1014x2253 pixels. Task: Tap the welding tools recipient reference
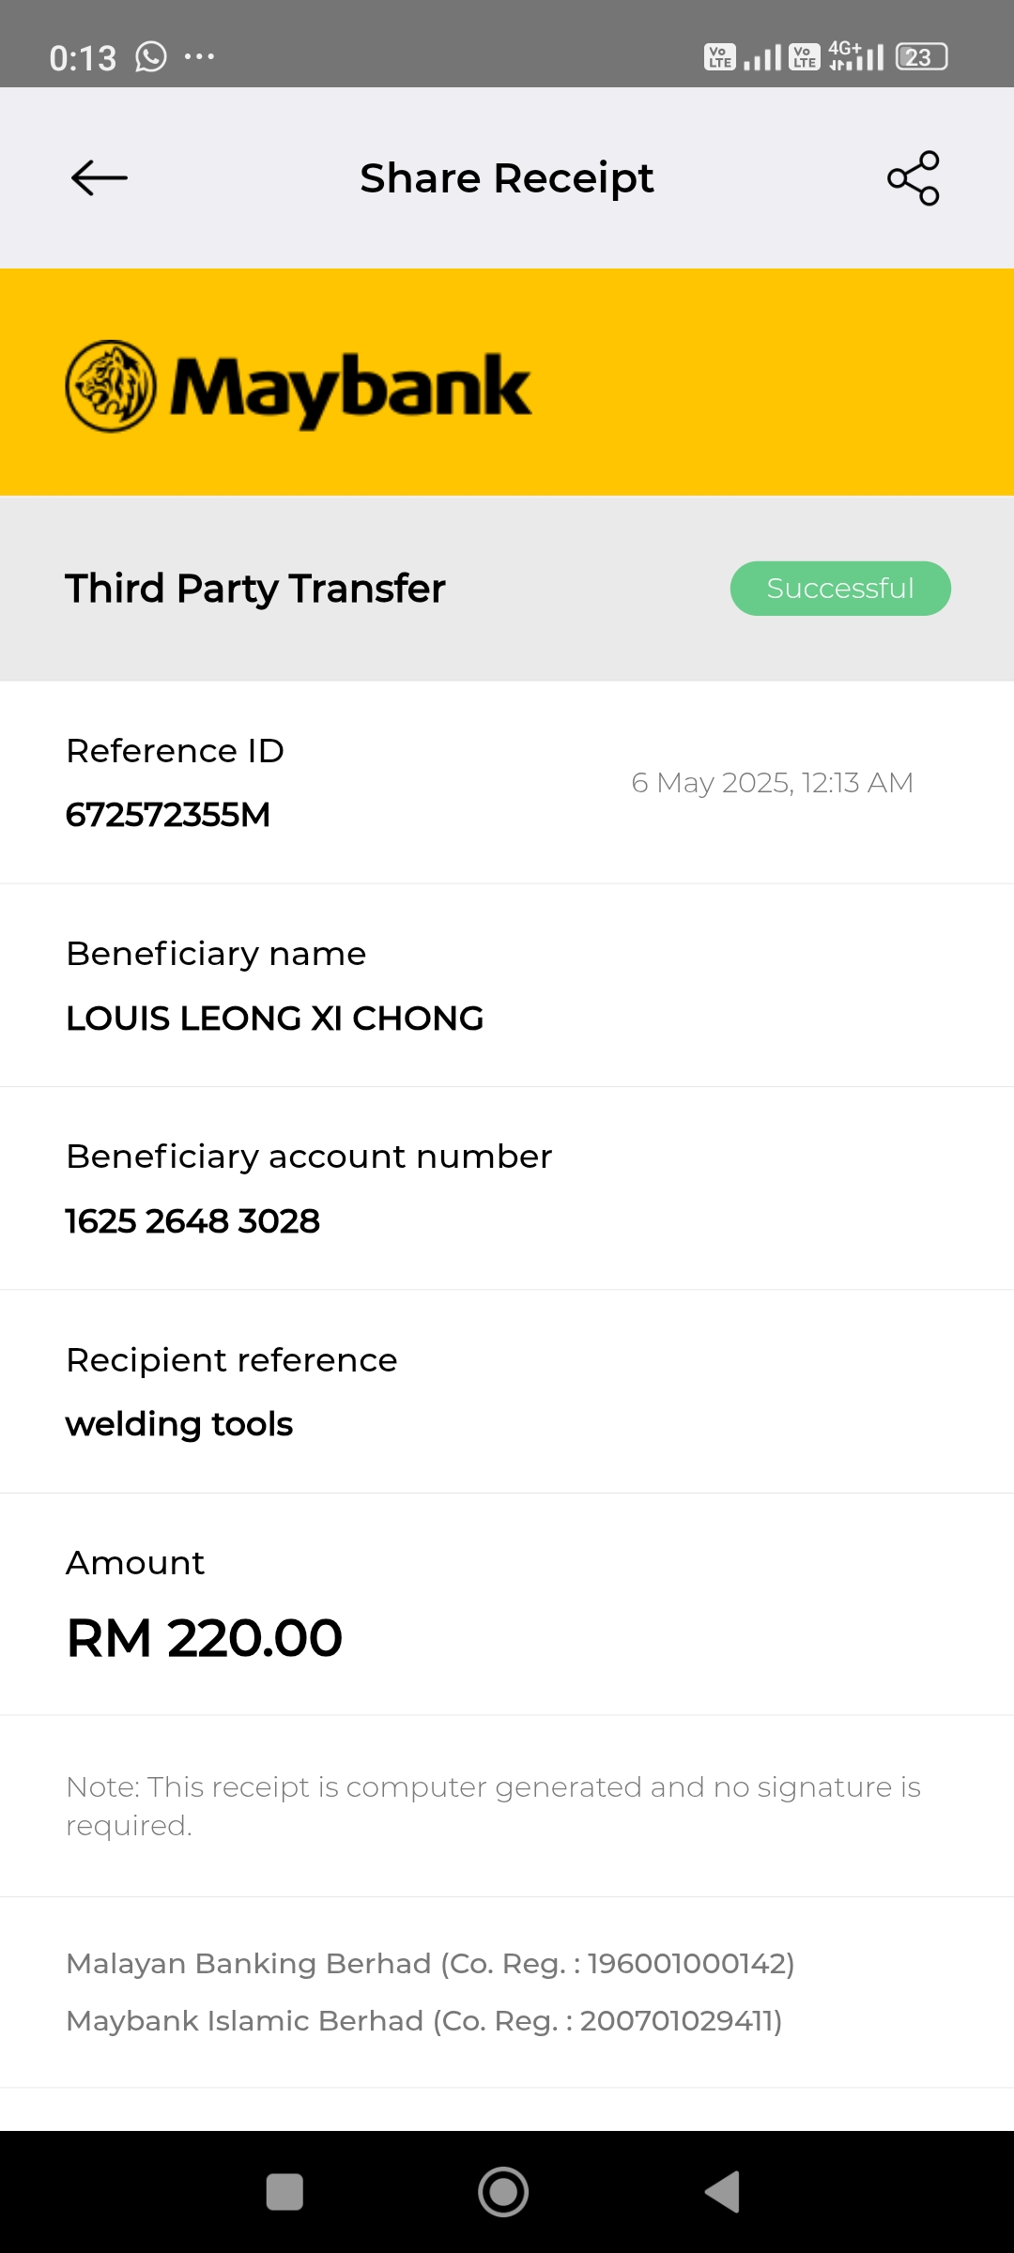click(x=179, y=1424)
